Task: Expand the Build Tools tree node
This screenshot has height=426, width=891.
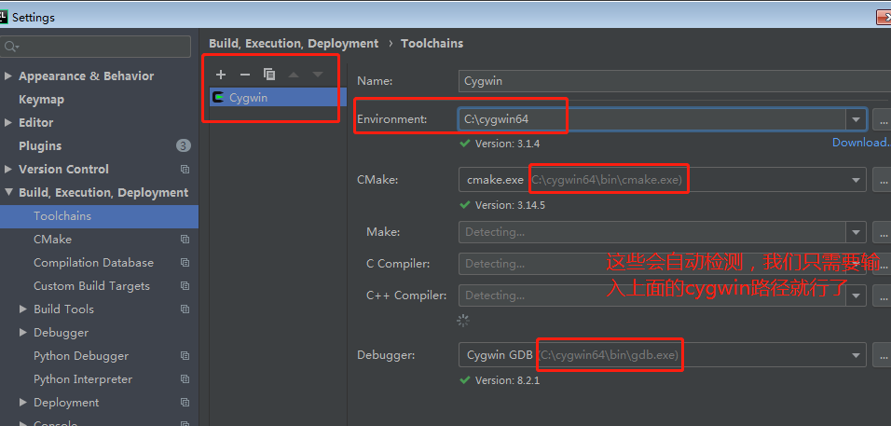Action: click(x=23, y=309)
